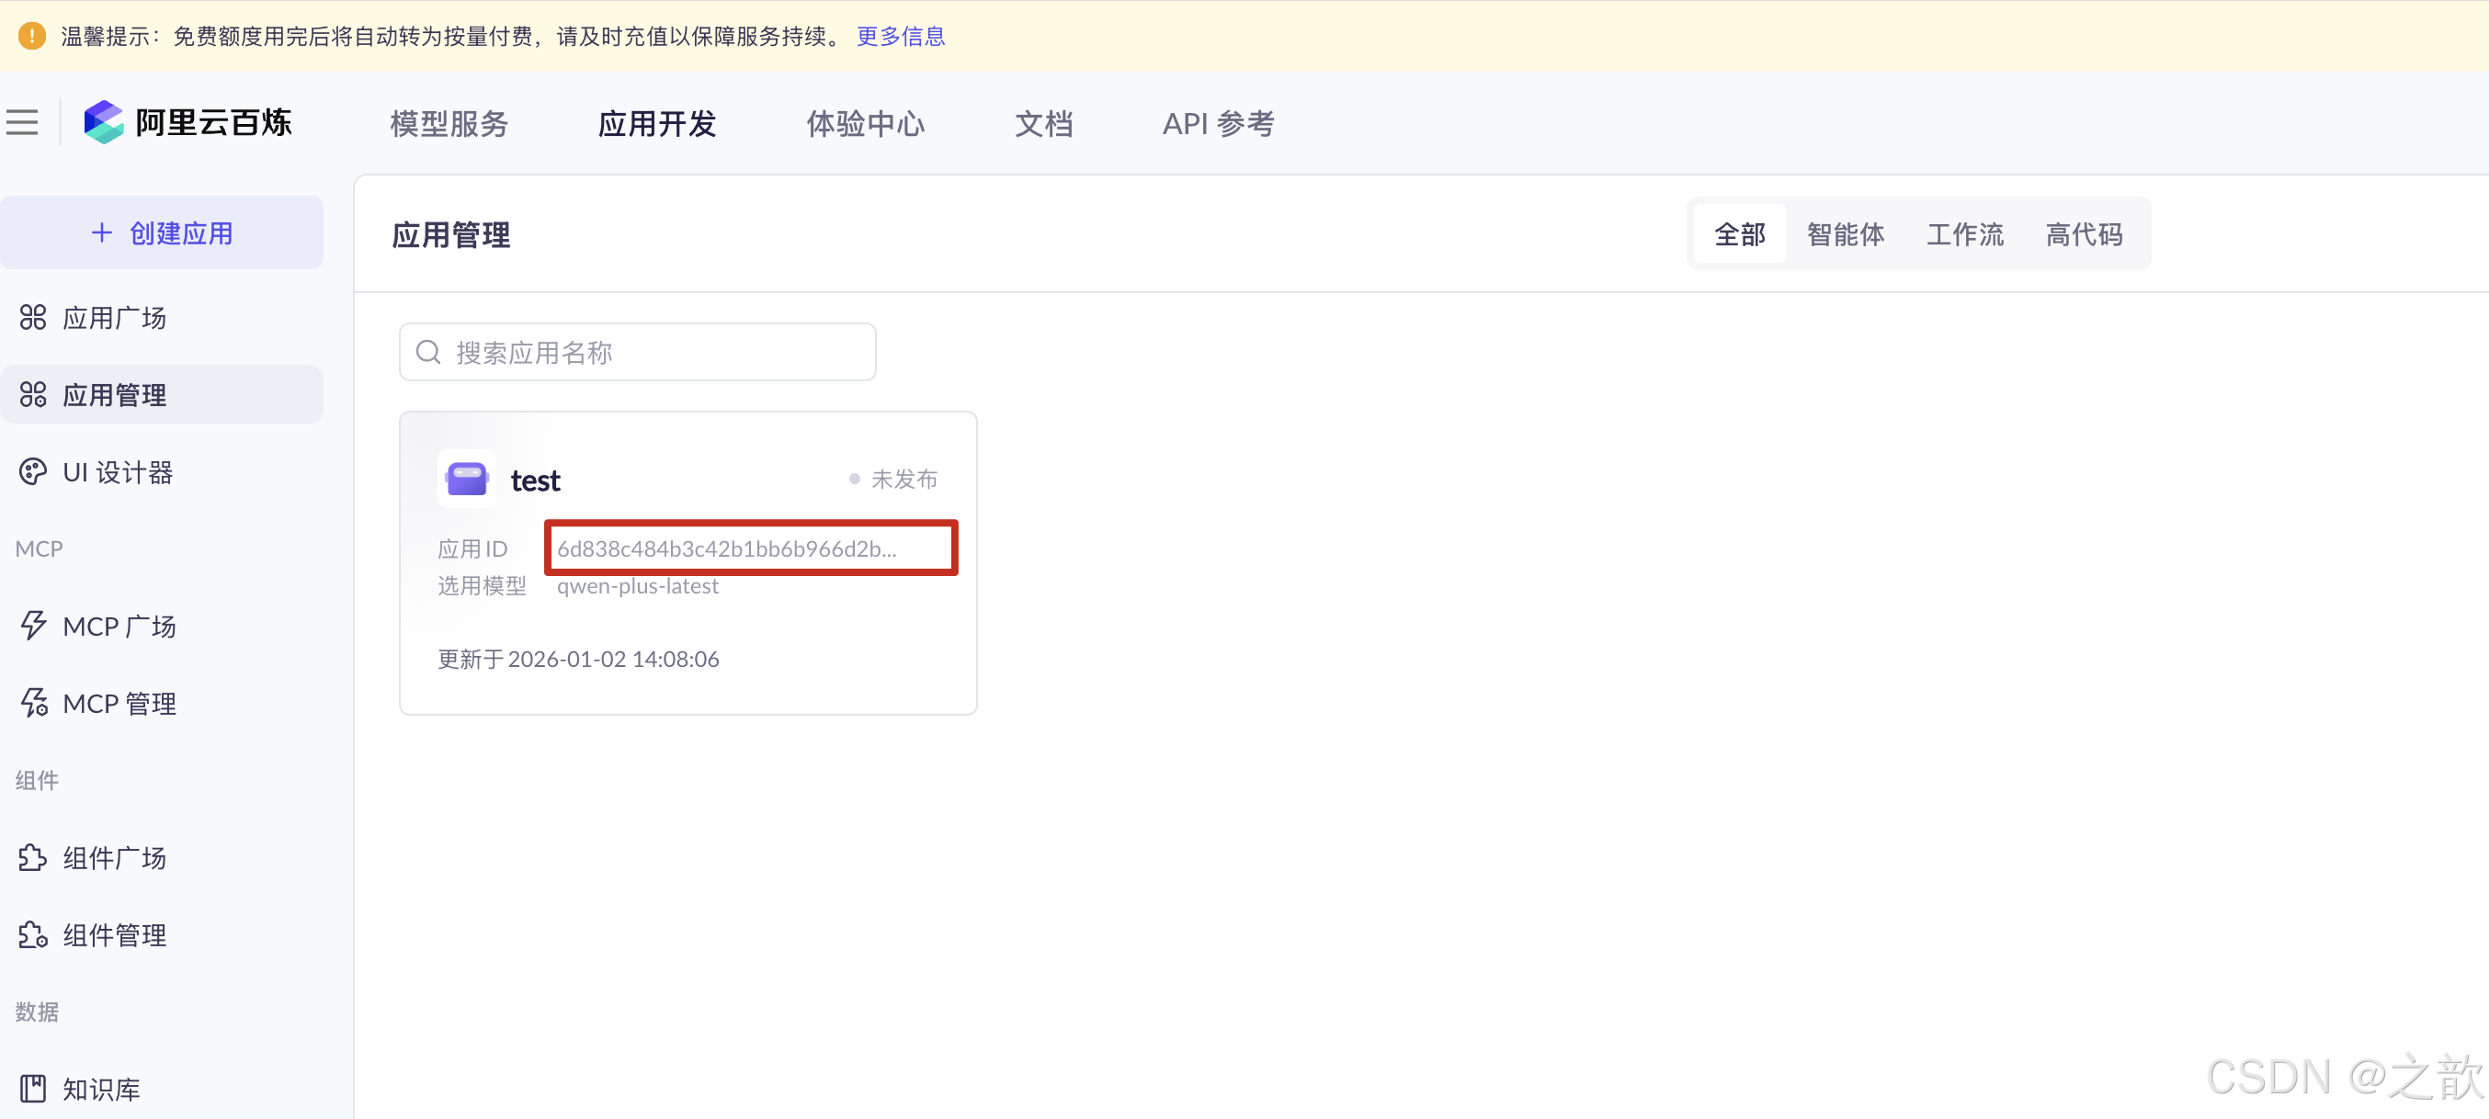Open MCP 管理 in the sidebar
2489x1119 pixels.
pyautogui.click(x=119, y=704)
